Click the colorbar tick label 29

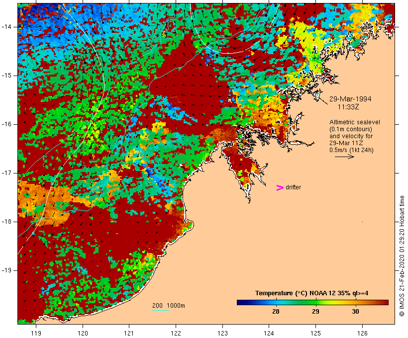click(x=315, y=311)
